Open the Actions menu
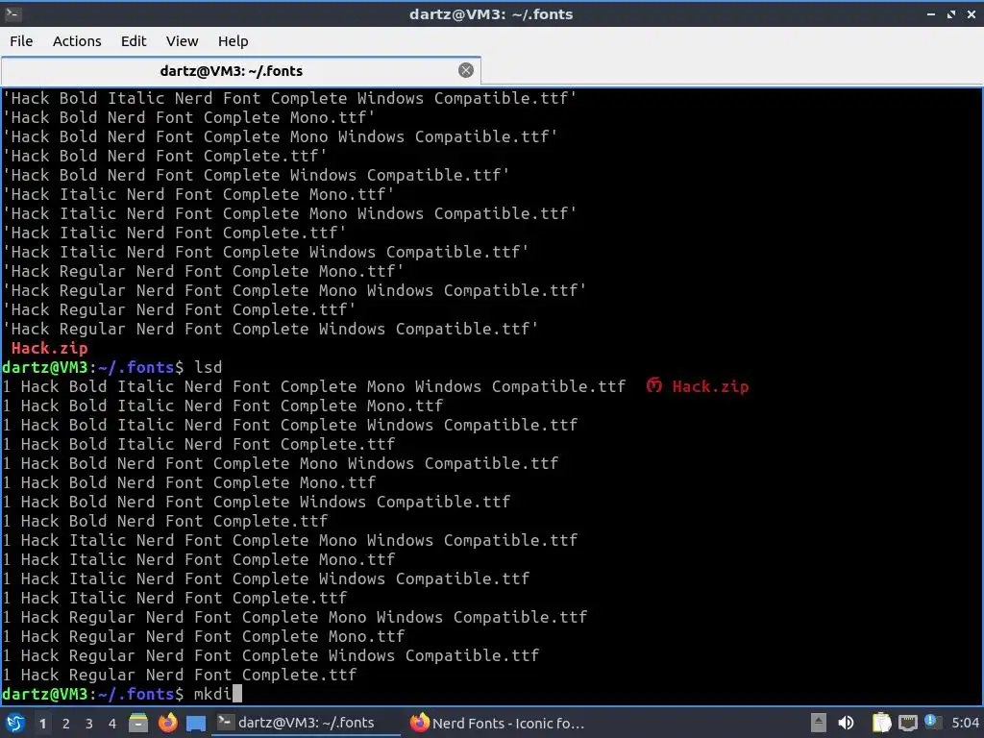The height and width of the screenshot is (738, 984). click(x=77, y=41)
